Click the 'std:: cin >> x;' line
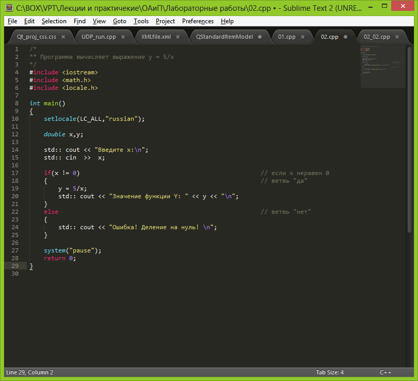Image resolution: width=418 pixels, height=381 pixels. click(x=74, y=157)
